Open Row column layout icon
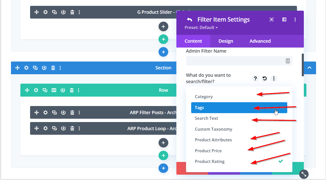 pos(54,90)
